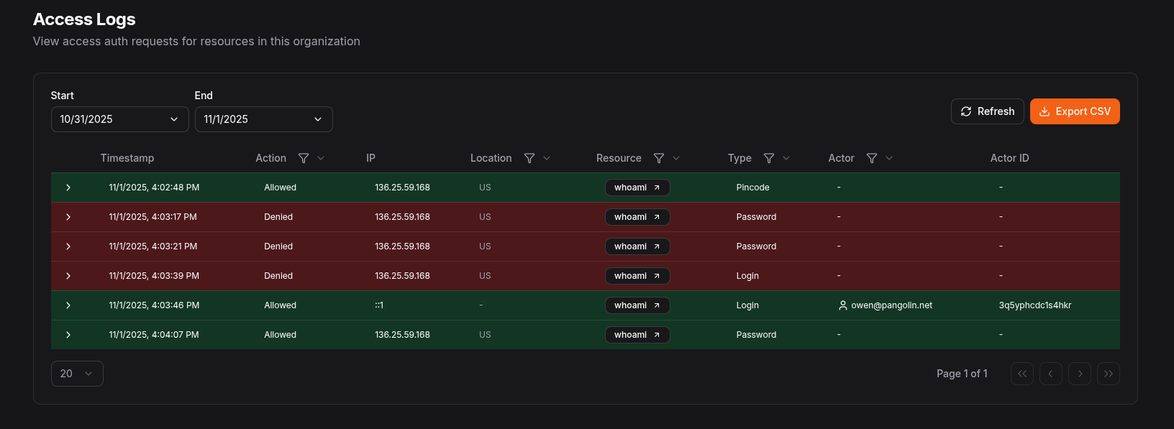Change the rows per page selector
1174x429 pixels.
coord(77,374)
